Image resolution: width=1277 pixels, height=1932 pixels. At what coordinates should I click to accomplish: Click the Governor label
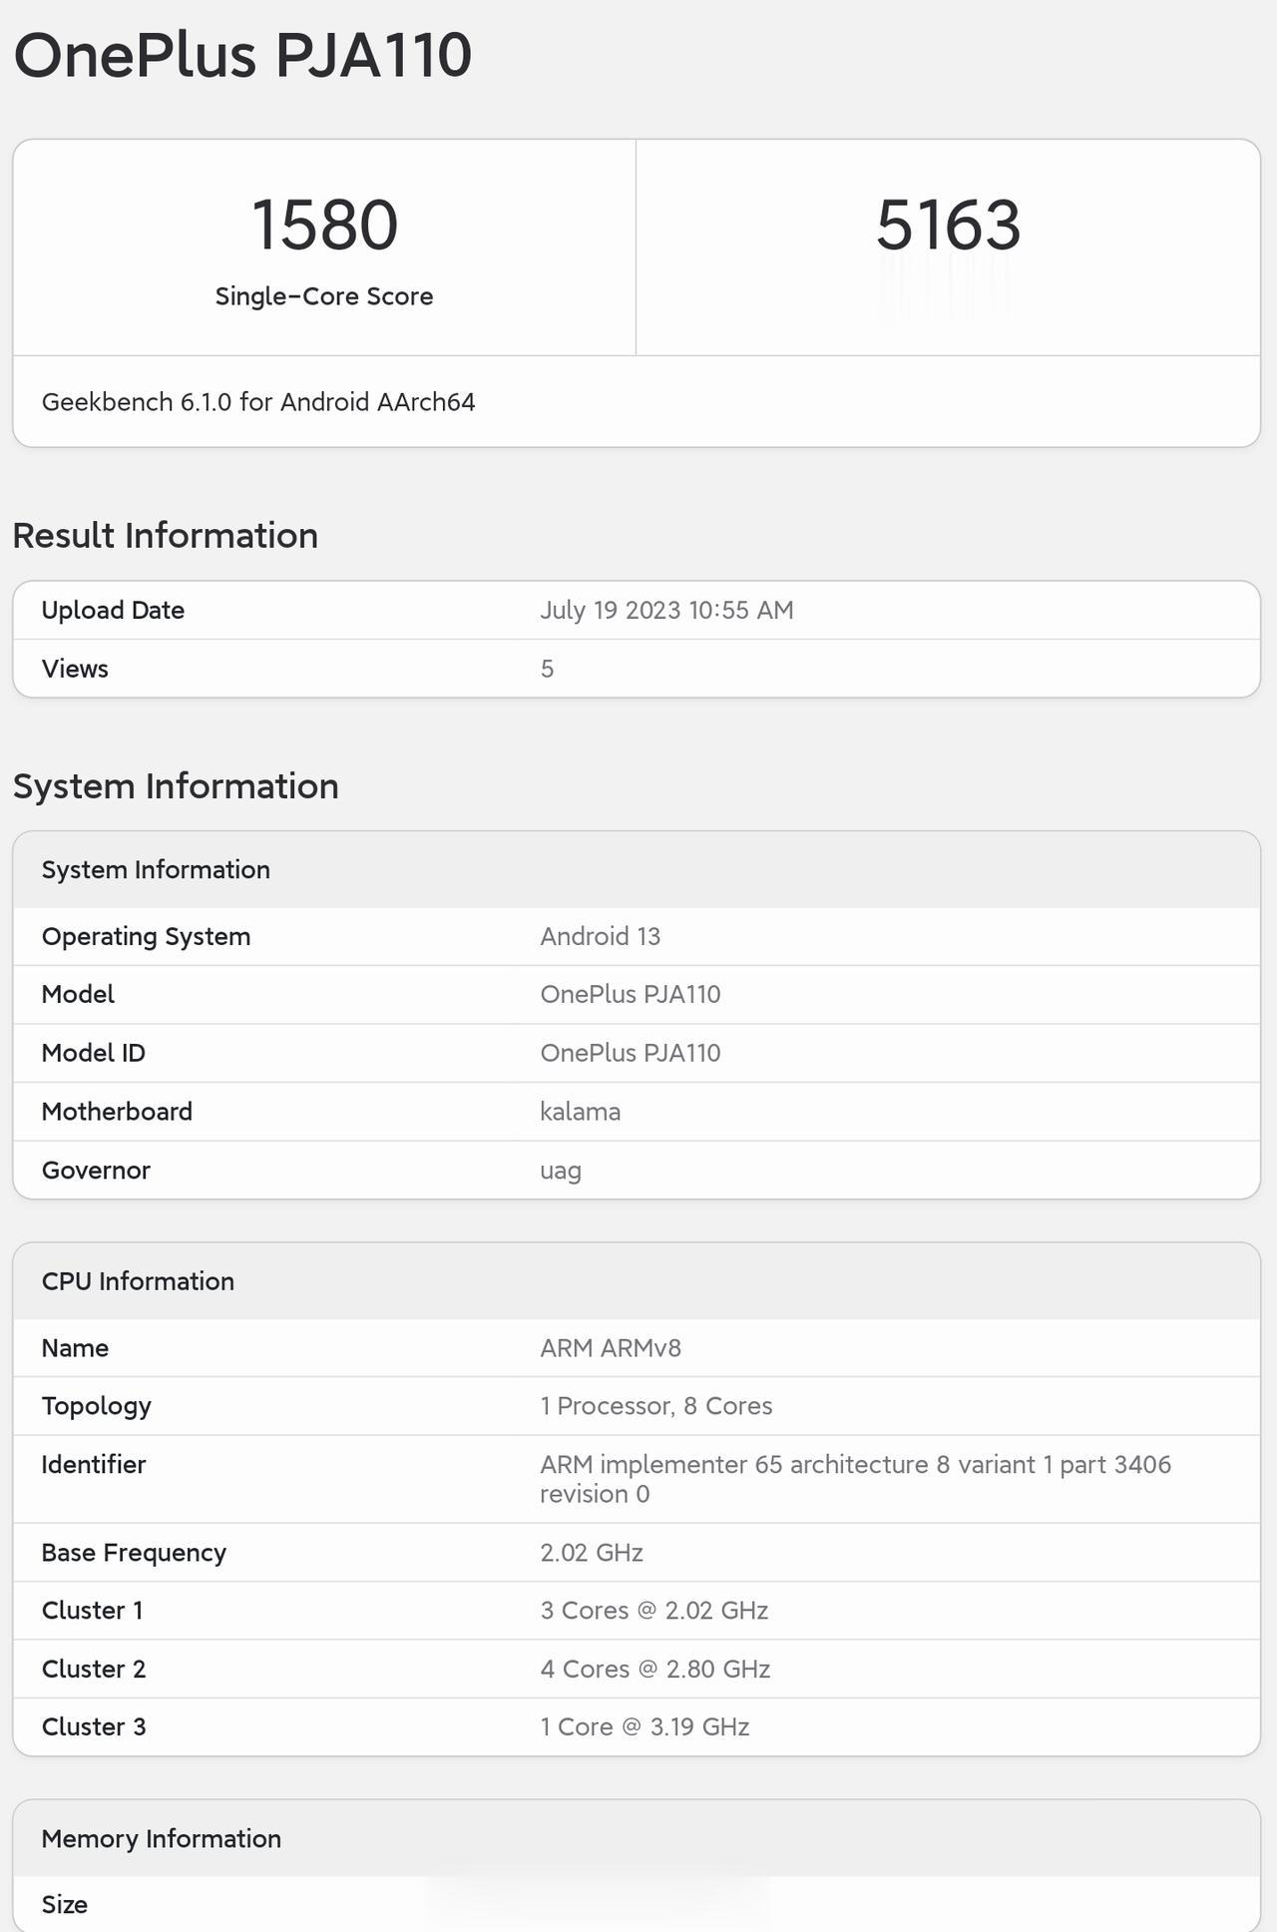tap(96, 1171)
